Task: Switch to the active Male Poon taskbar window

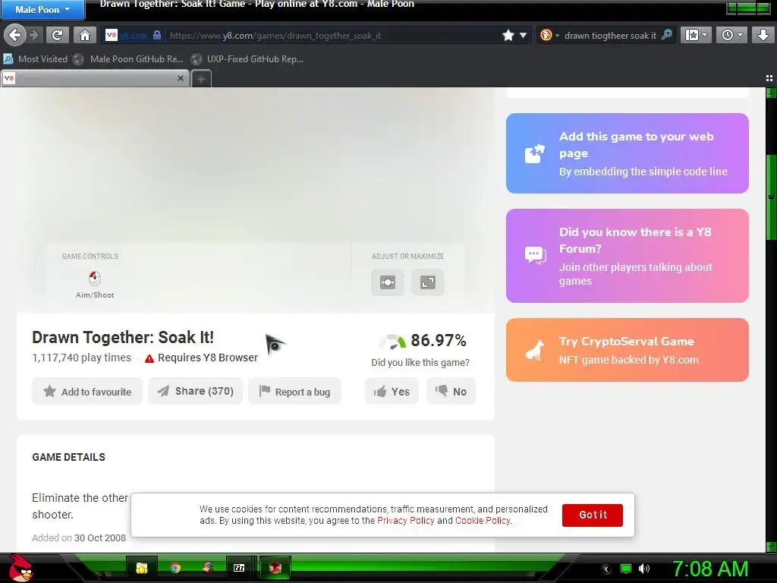Action: tap(275, 568)
